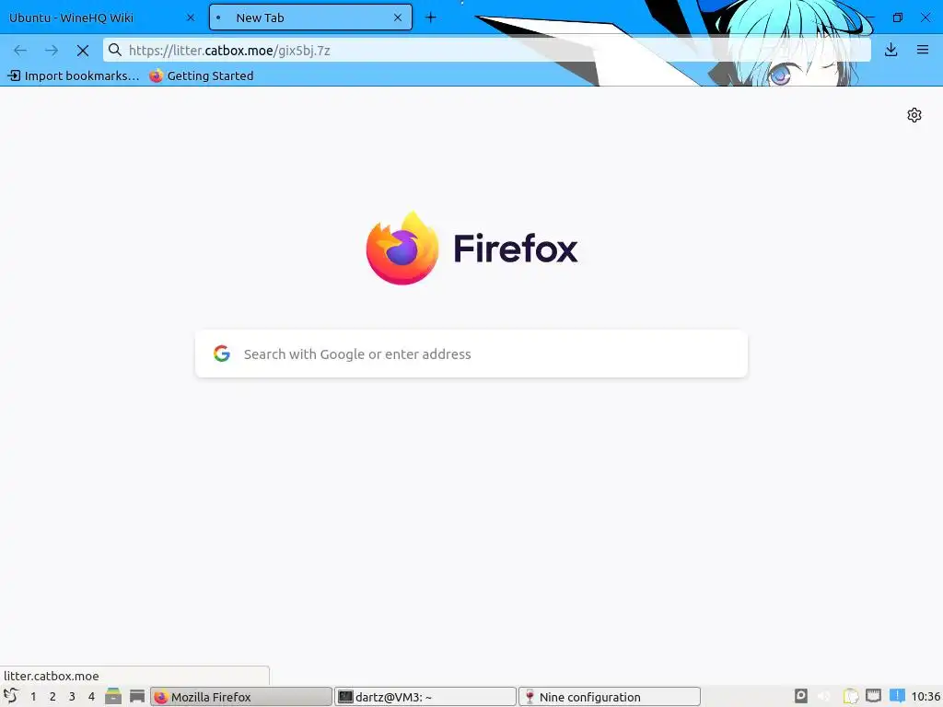Go back to the previous page
Viewport: 943px width, 707px height.
[20, 51]
